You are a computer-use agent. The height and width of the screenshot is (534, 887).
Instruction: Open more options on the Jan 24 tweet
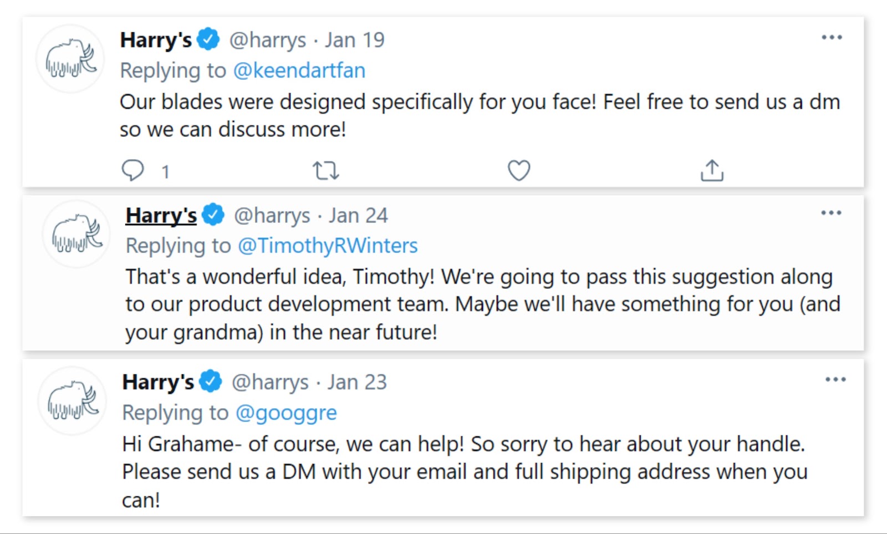coord(831,213)
